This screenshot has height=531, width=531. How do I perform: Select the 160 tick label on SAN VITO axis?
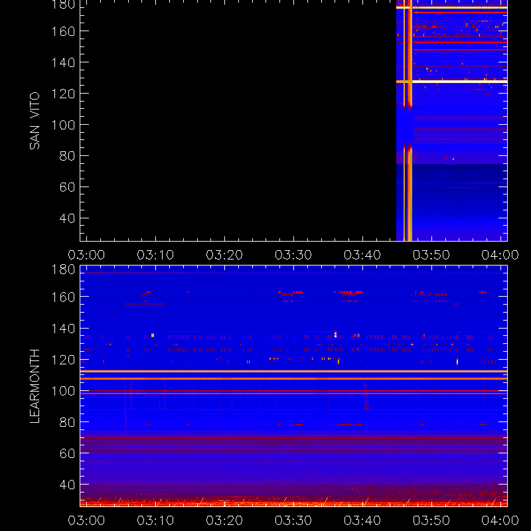click(x=63, y=31)
